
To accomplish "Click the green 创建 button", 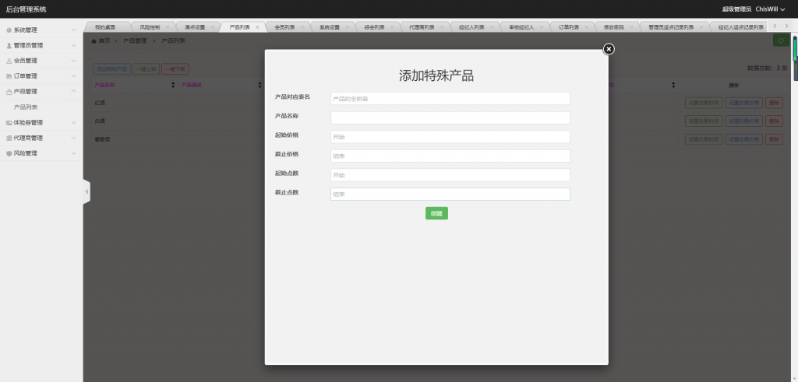I will point(436,213).
